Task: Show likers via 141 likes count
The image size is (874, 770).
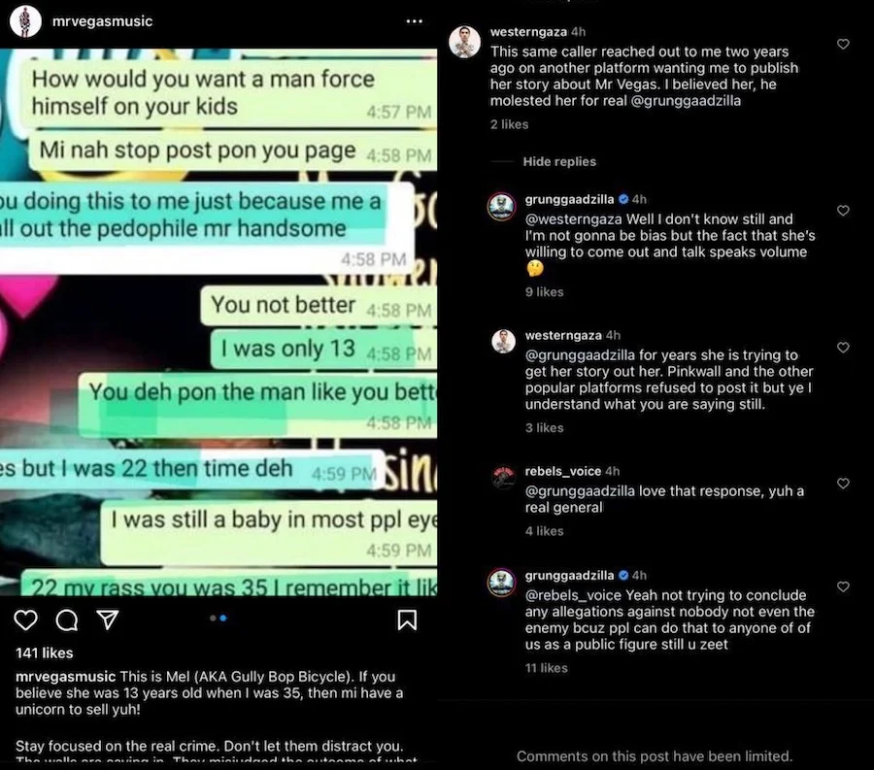Action: click(44, 653)
